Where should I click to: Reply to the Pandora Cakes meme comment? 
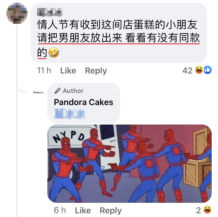click(111, 211)
